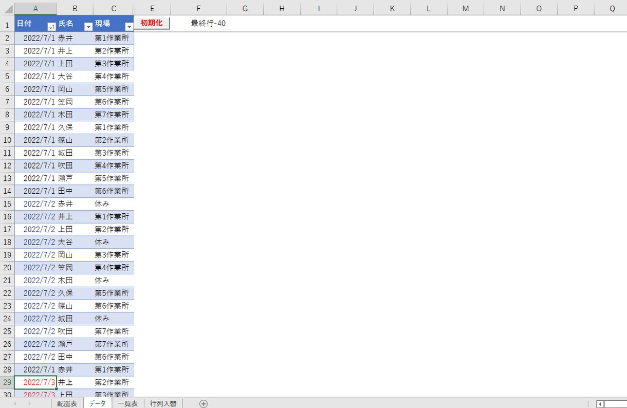Open the 行列入替 sheet tab
The width and height of the screenshot is (627, 408).
[x=163, y=403]
